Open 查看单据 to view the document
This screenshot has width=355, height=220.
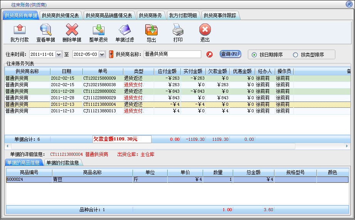45,30
